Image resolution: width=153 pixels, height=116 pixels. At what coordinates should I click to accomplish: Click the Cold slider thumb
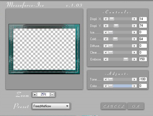click(115, 39)
